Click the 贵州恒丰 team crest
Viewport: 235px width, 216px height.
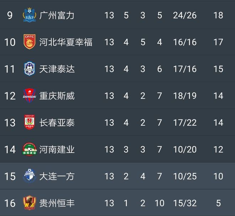click(x=29, y=203)
